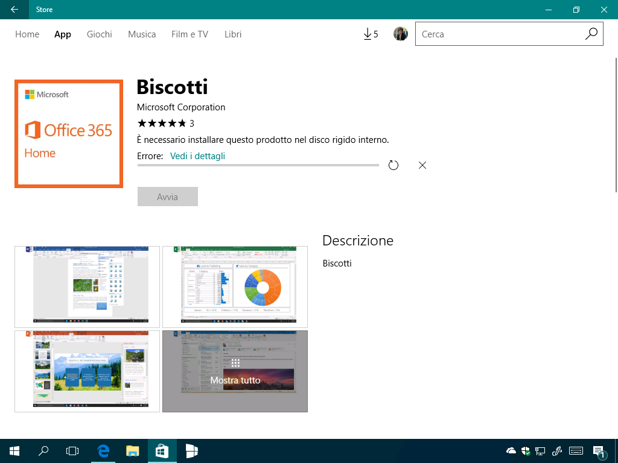Viewport: 618px width, 463px height.
Task: Click the installation progress bar
Action: coord(258,165)
